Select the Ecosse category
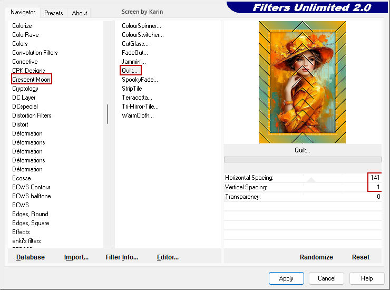This screenshot has width=390, height=290. 22,178
